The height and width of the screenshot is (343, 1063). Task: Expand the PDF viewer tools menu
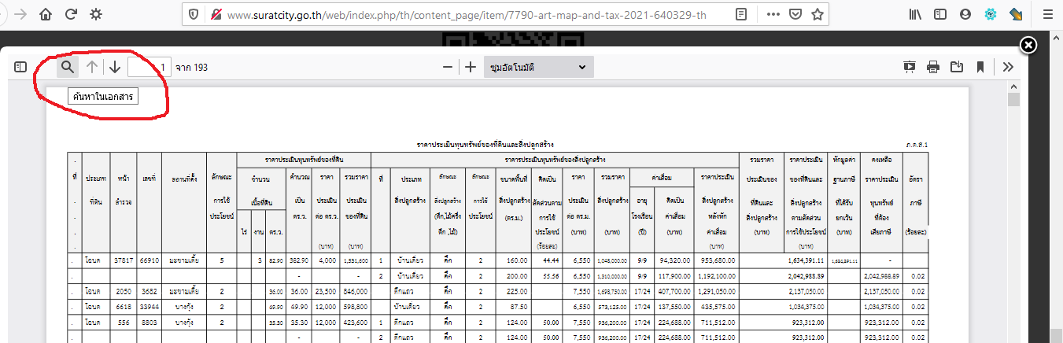[1008, 67]
